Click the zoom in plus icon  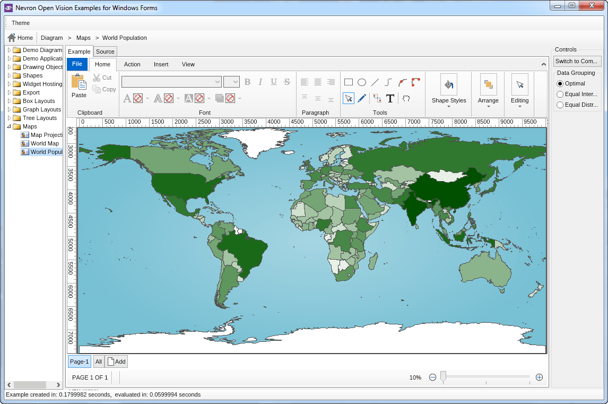(539, 377)
